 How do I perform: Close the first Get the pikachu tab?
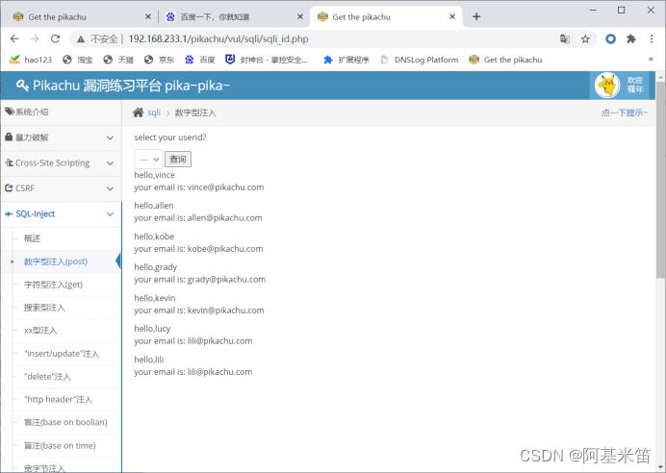[148, 16]
